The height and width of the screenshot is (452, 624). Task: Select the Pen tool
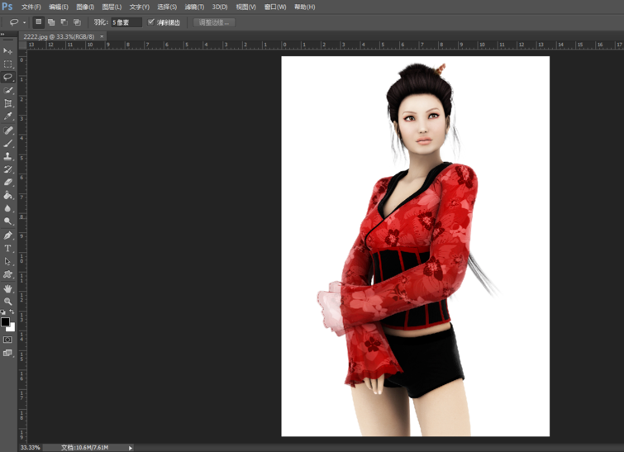pos(8,235)
